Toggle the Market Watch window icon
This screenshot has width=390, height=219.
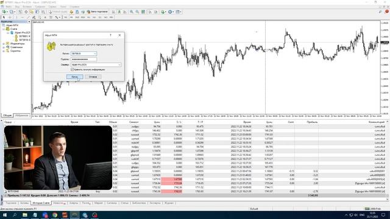20,12
